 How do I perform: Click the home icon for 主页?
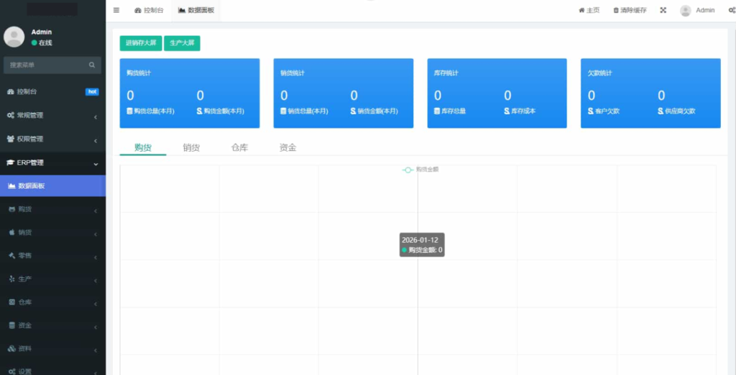click(x=581, y=10)
